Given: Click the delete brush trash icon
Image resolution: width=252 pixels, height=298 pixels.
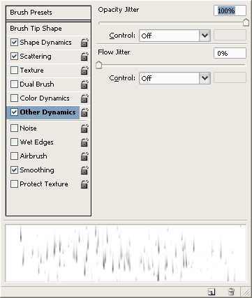Looking at the screenshot, I should (x=231, y=292).
